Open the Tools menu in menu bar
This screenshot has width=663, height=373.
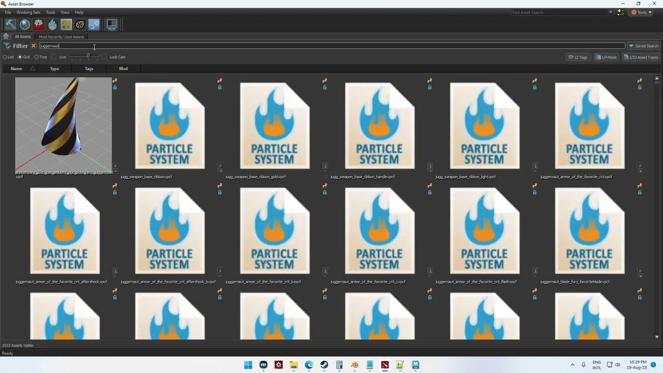pyautogui.click(x=50, y=12)
